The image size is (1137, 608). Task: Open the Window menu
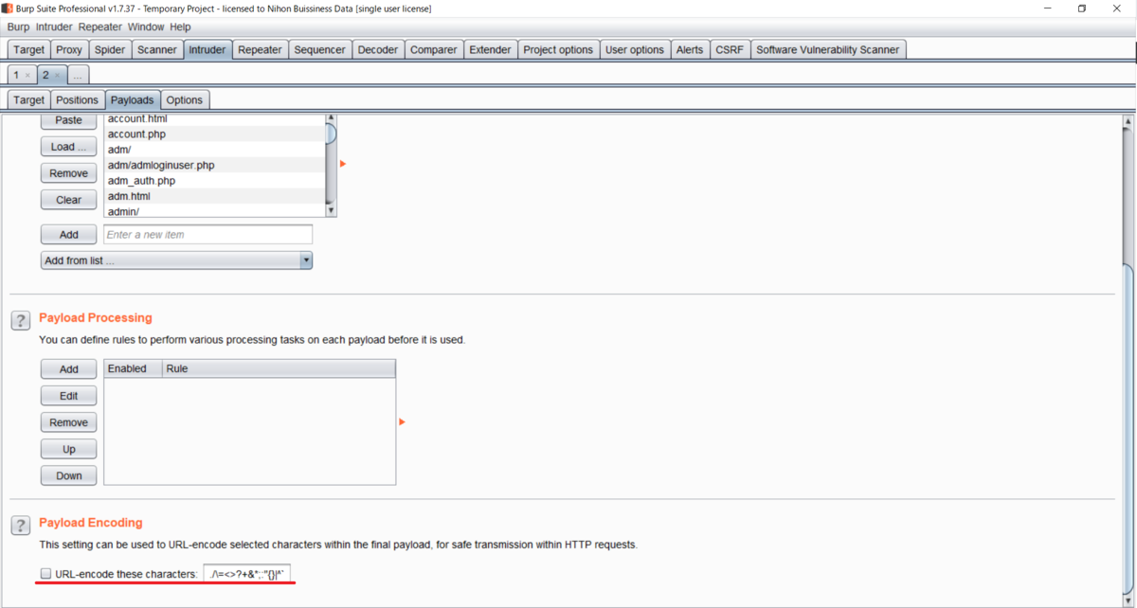[x=146, y=27]
